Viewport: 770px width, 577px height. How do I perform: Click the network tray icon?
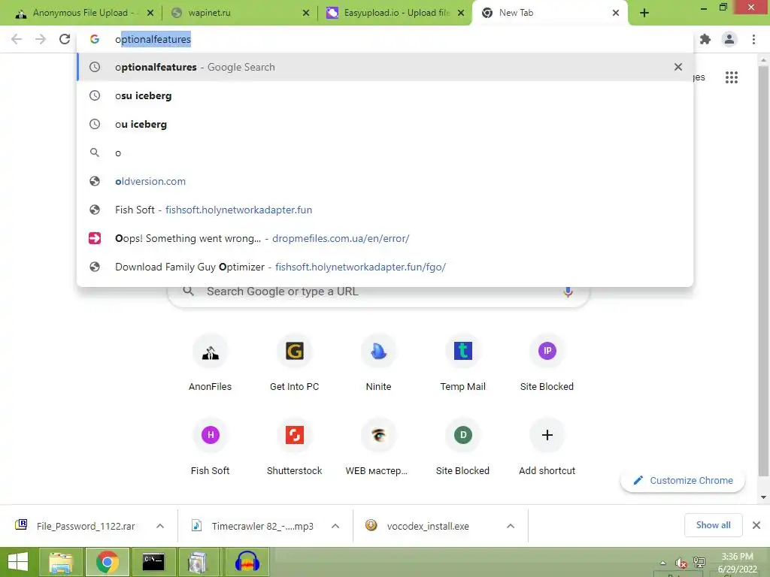tap(699, 562)
